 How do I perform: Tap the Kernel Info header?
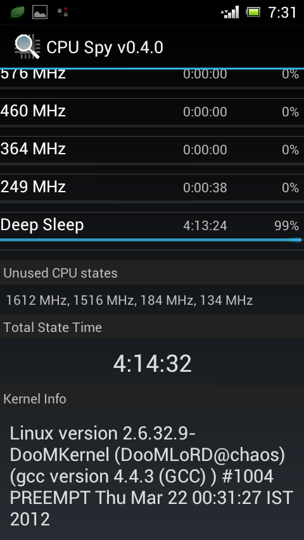(x=34, y=399)
